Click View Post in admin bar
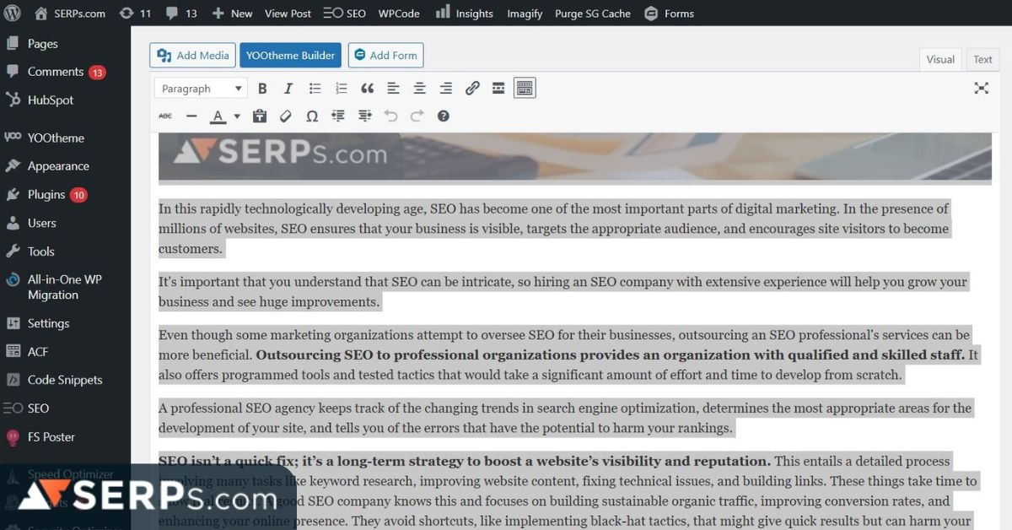 (288, 13)
